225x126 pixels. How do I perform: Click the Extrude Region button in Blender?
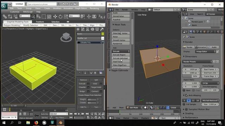point(121,55)
